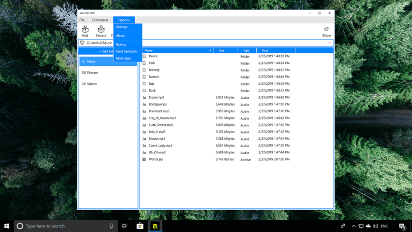Click the Add archive icon
Viewport: 412px width, 232px height.
[85, 30]
